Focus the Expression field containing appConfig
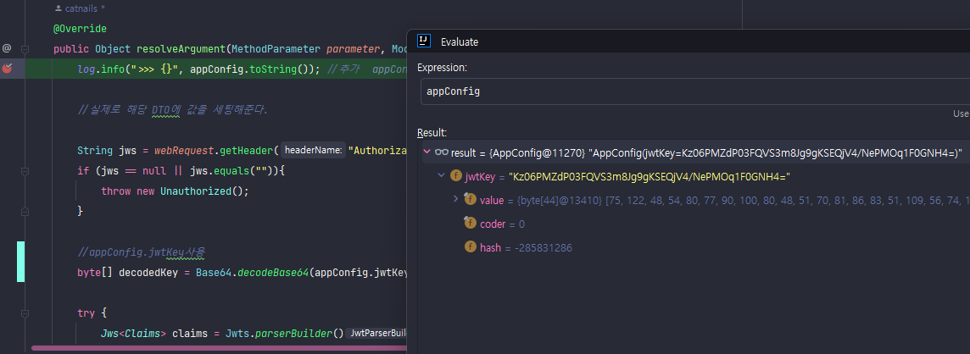The height and width of the screenshot is (354, 970). [x=694, y=91]
